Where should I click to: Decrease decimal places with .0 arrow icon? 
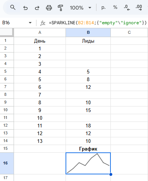(127, 8)
